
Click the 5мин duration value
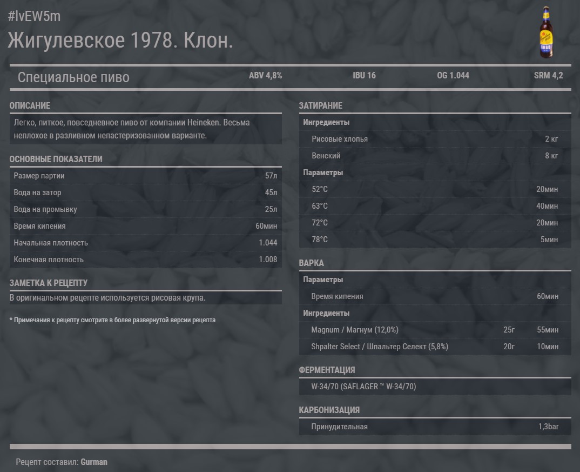point(549,240)
